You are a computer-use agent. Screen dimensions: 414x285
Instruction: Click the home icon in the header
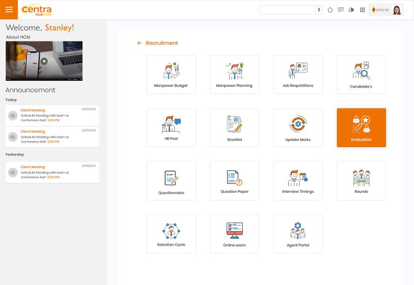330,10
